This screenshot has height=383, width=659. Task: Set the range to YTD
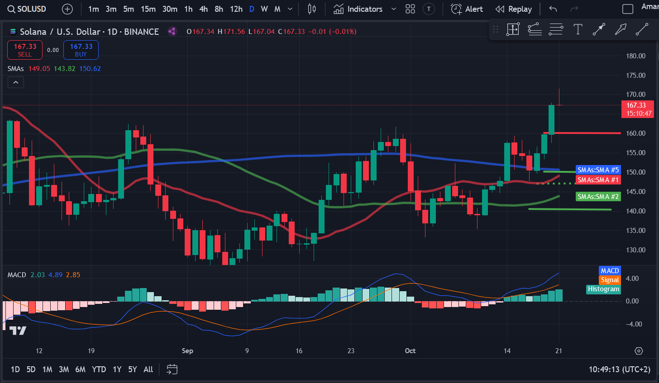click(99, 369)
